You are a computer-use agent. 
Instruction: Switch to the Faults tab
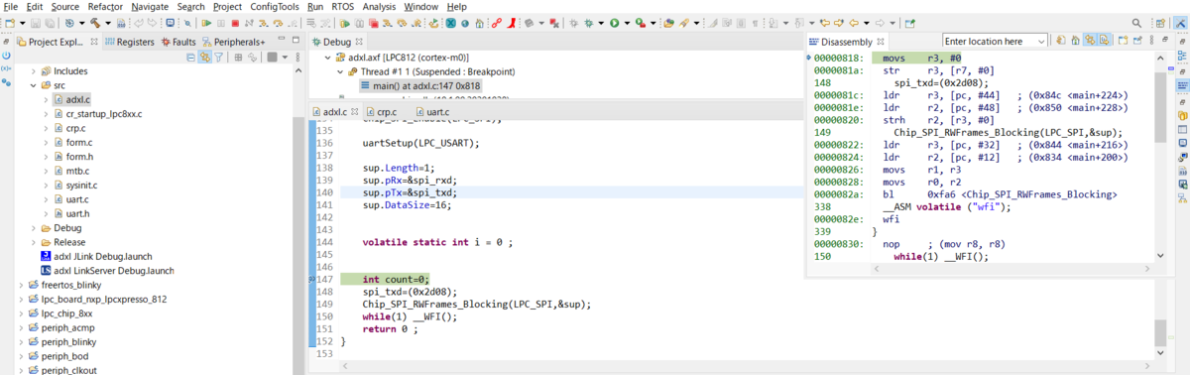(178, 42)
